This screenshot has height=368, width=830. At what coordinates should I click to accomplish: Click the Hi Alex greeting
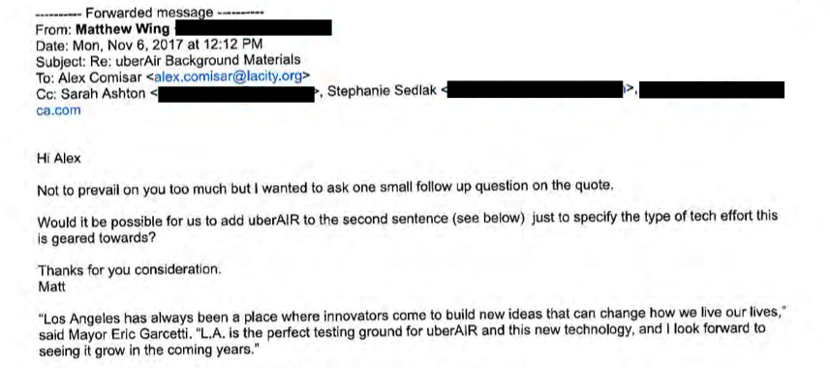pos(59,158)
